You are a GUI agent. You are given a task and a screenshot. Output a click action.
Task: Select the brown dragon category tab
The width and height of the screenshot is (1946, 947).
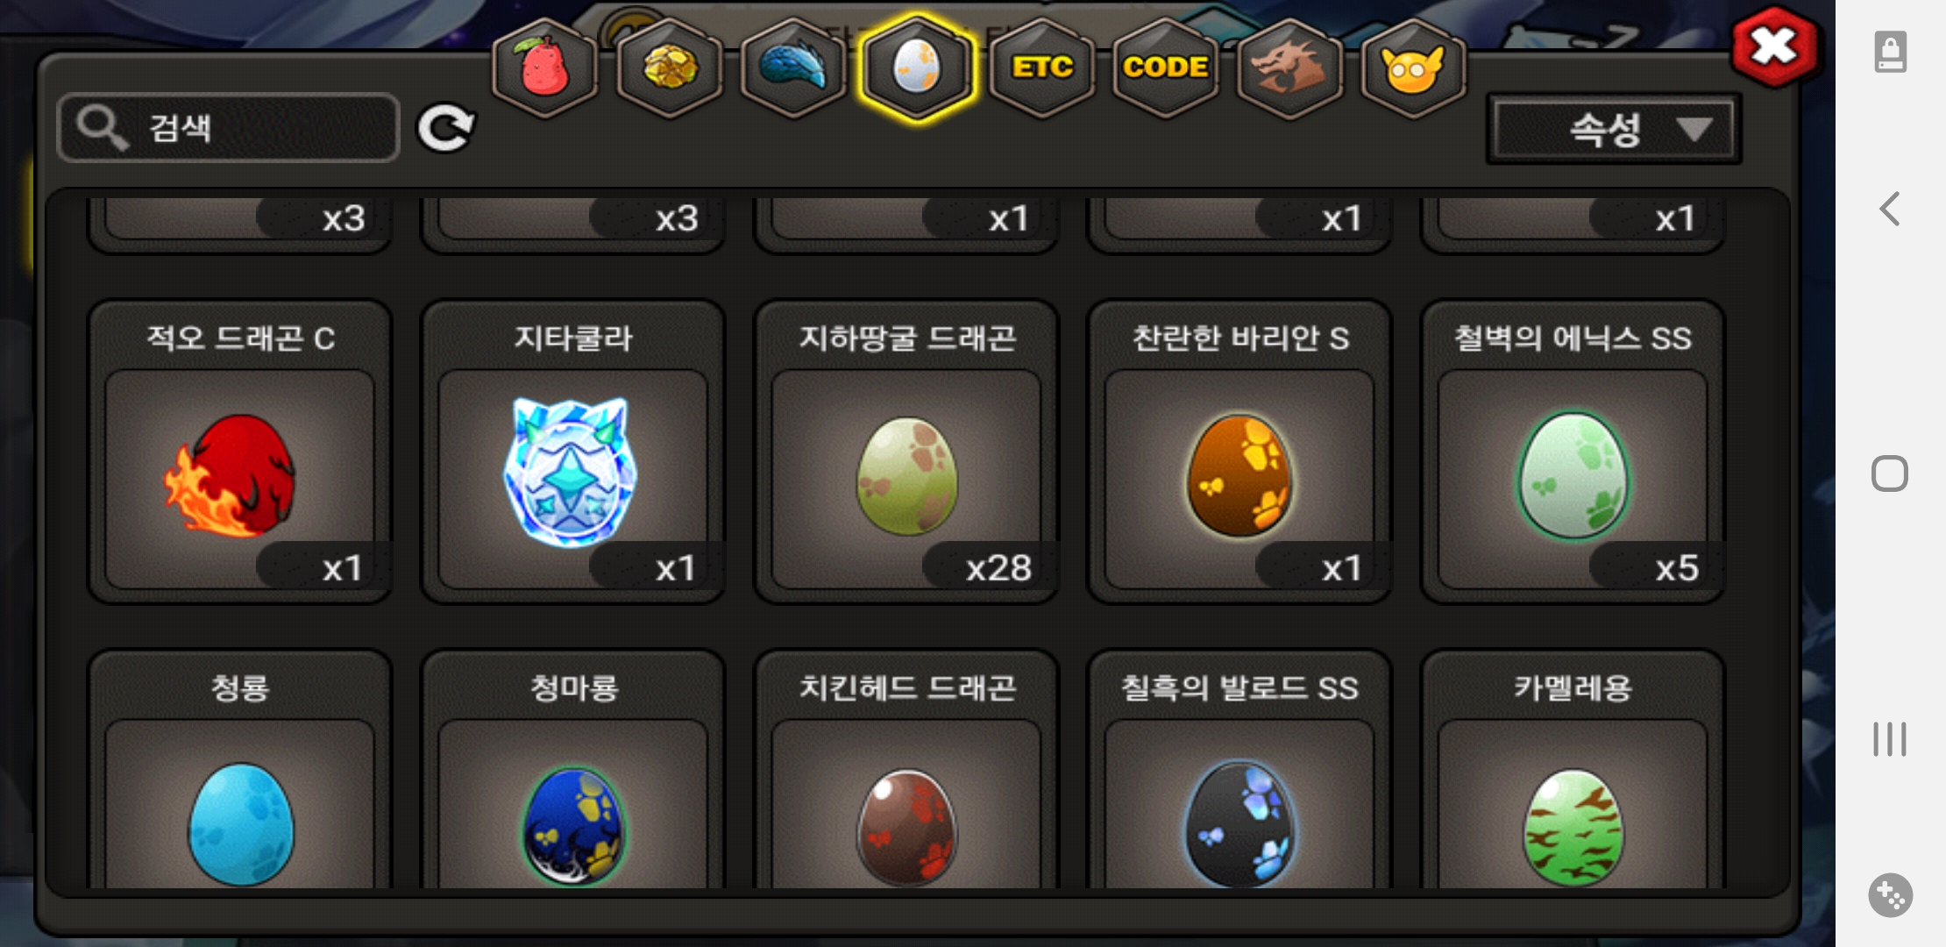point(1289,68)
